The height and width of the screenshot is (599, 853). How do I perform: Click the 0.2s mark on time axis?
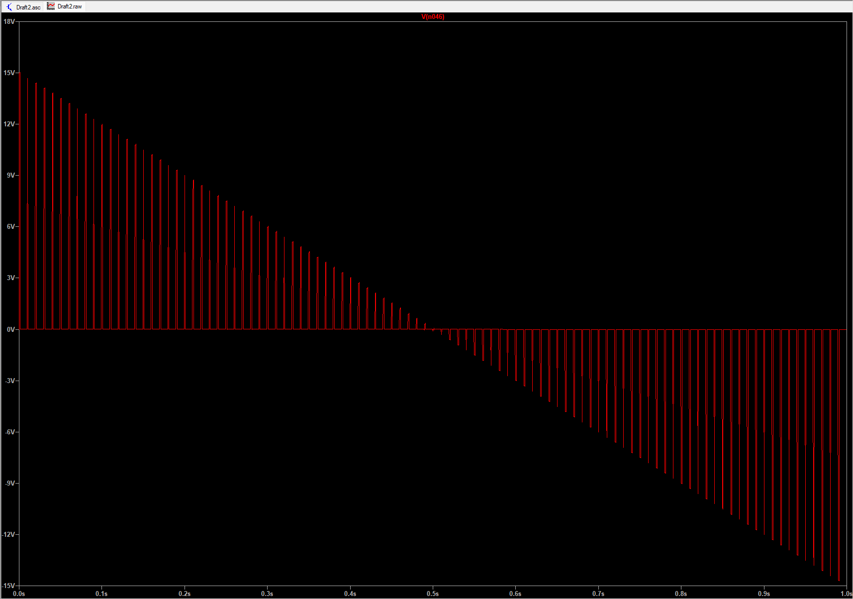pos(185,594)
